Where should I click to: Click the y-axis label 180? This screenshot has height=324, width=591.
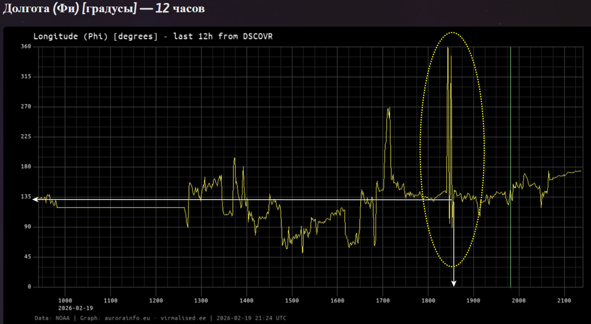point(26,167)
